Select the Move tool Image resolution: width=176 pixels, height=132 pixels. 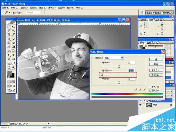13,27
